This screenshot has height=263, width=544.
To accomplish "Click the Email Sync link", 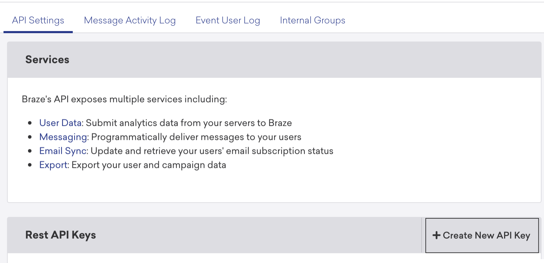I will (x=64, y=151).
